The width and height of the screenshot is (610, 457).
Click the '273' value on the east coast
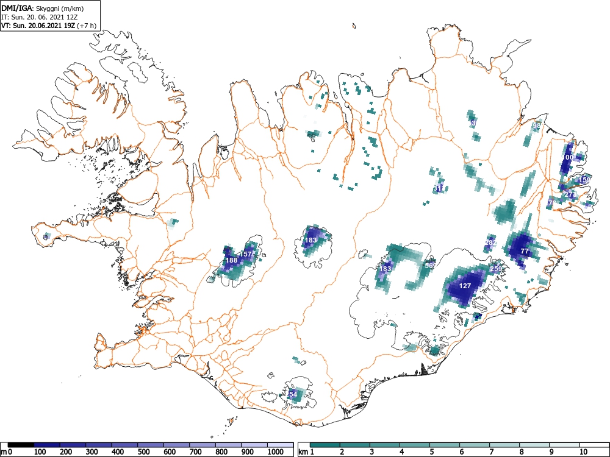click(570, 194)
